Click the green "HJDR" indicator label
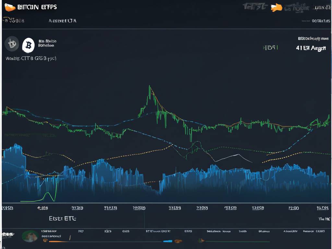This screenshot has width=332, height=249. tap(270, 48)
